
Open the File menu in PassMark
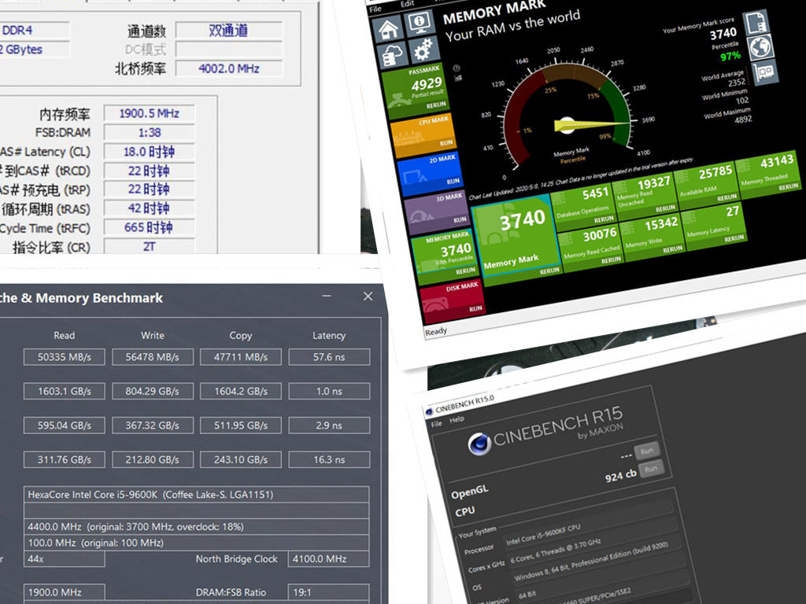tap(375, 9)
